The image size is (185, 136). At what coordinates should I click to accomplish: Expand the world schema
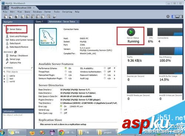pyautogui.click(x=4, y=82)
